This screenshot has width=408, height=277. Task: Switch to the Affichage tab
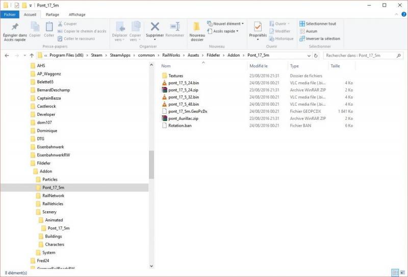click(77, 15)
